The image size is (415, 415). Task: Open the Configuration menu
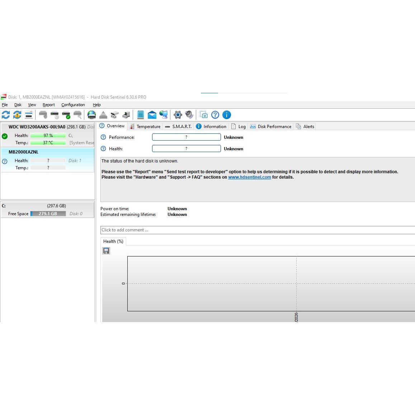click(73, 105)
